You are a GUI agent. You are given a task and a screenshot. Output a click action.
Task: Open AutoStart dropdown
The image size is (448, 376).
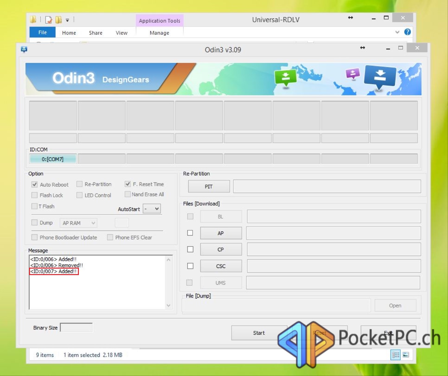[152, 209]
